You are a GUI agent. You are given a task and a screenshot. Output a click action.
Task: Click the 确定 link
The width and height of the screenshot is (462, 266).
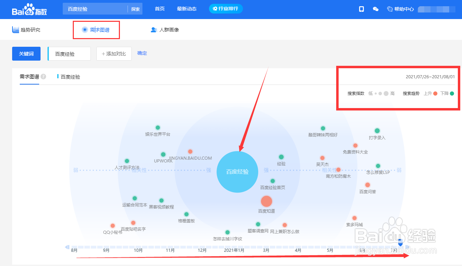tap(142, 53)
